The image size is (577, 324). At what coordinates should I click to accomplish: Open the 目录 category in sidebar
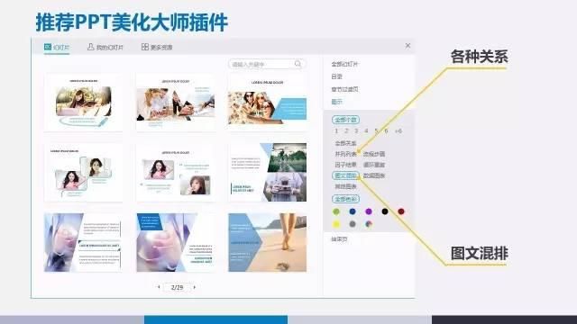click(336, 76)
